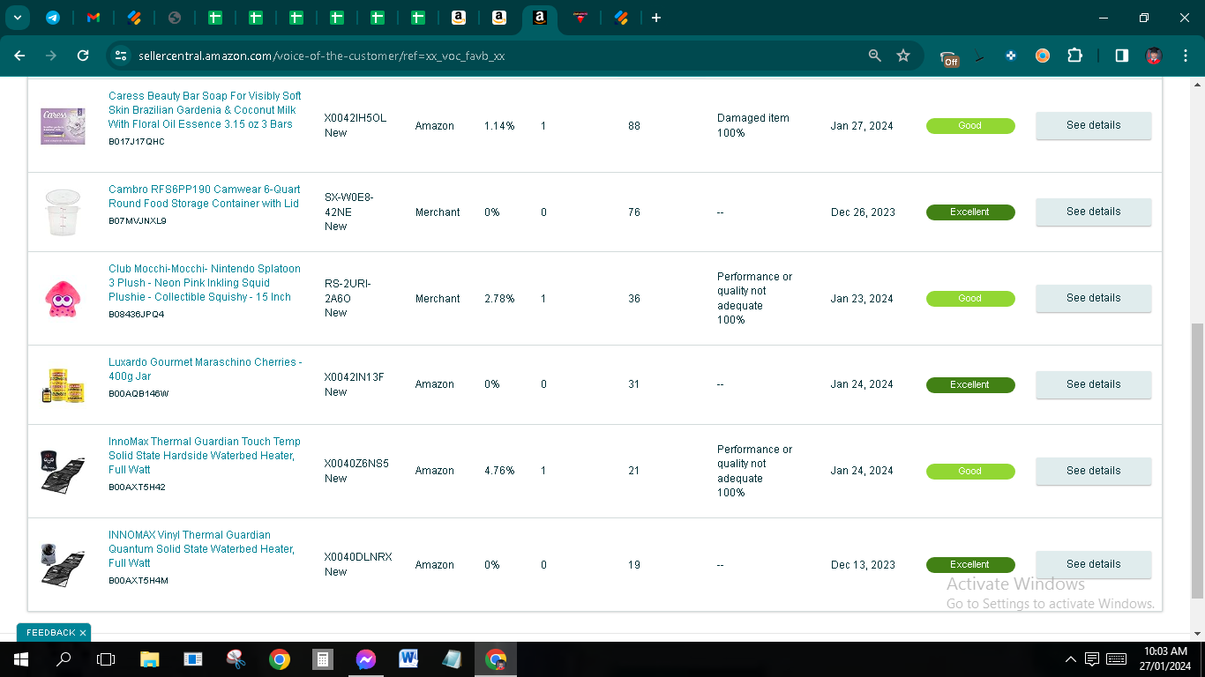The image size is (1205, 677).
Task: See details for INNOMAX Quantum heater
Action: coord(1093,564)
